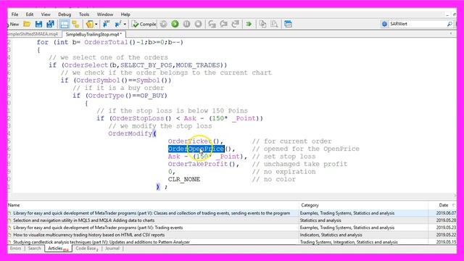The width and height of the screenshot is (464, 261).
Task: Click SELECT_BY_POS in OrderSelect call
Action: [x=146, y=65]
